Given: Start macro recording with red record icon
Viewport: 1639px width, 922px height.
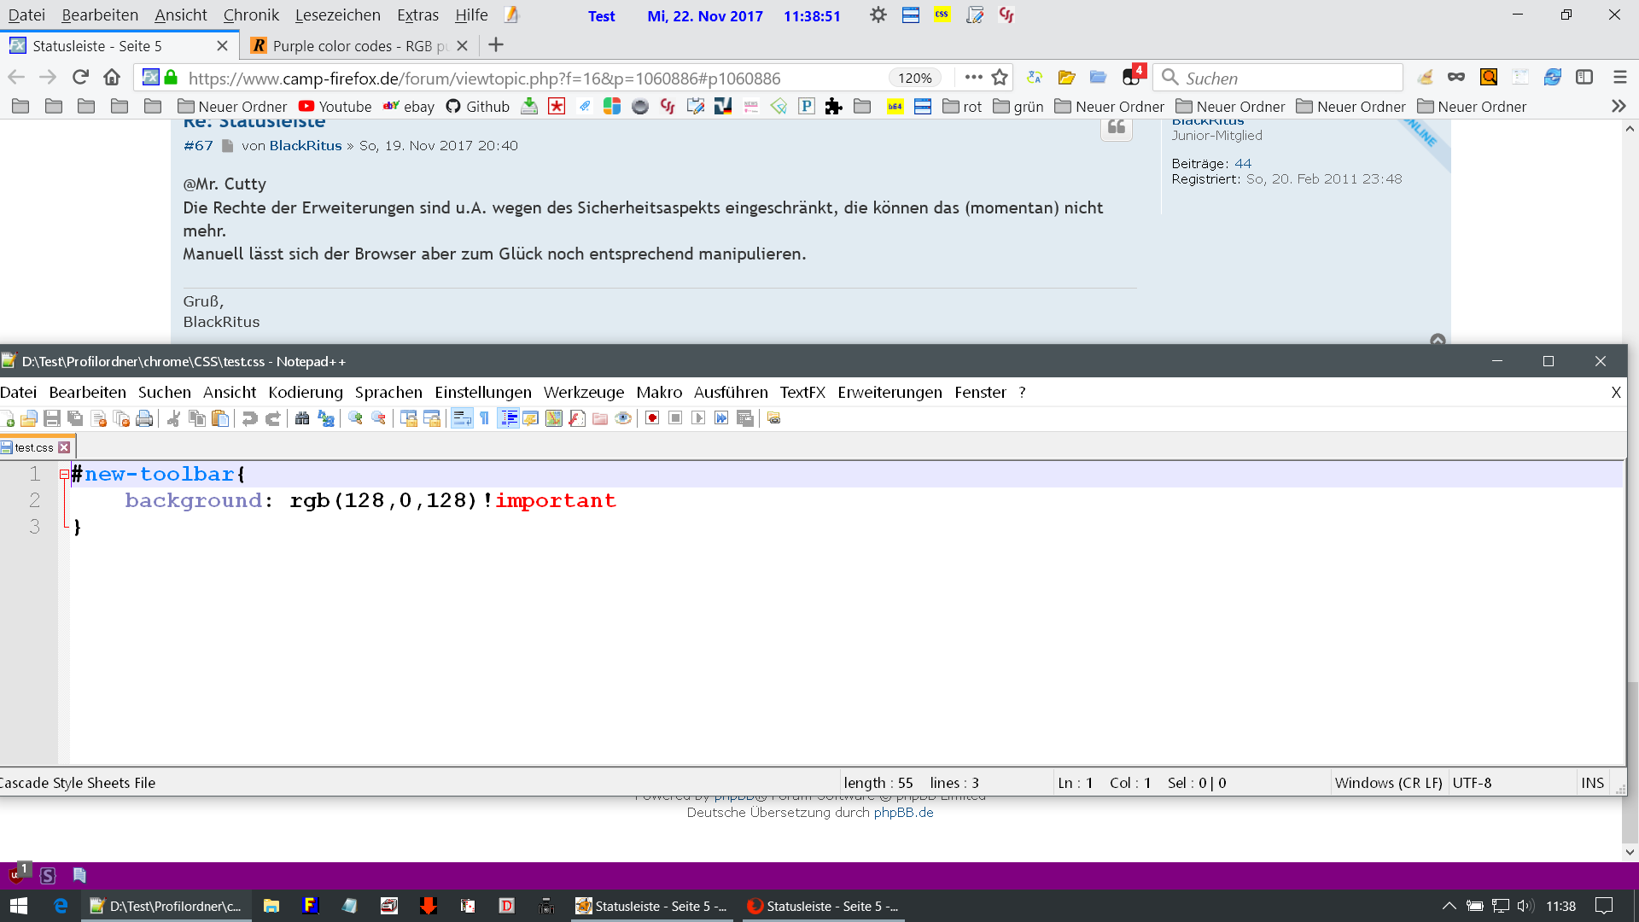Looking at the screenshot, I should click(x=652, y=418).
